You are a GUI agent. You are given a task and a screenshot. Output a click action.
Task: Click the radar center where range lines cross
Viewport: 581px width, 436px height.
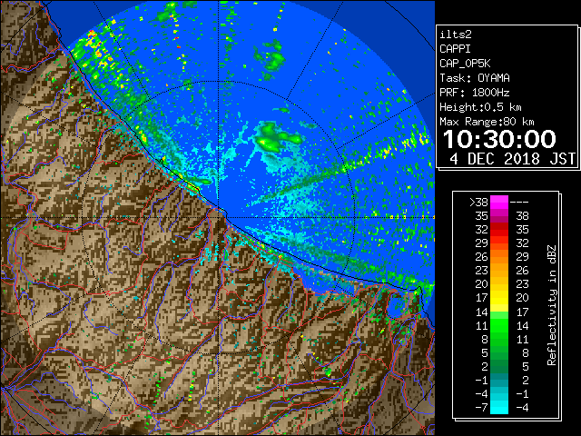coord(219,217)
